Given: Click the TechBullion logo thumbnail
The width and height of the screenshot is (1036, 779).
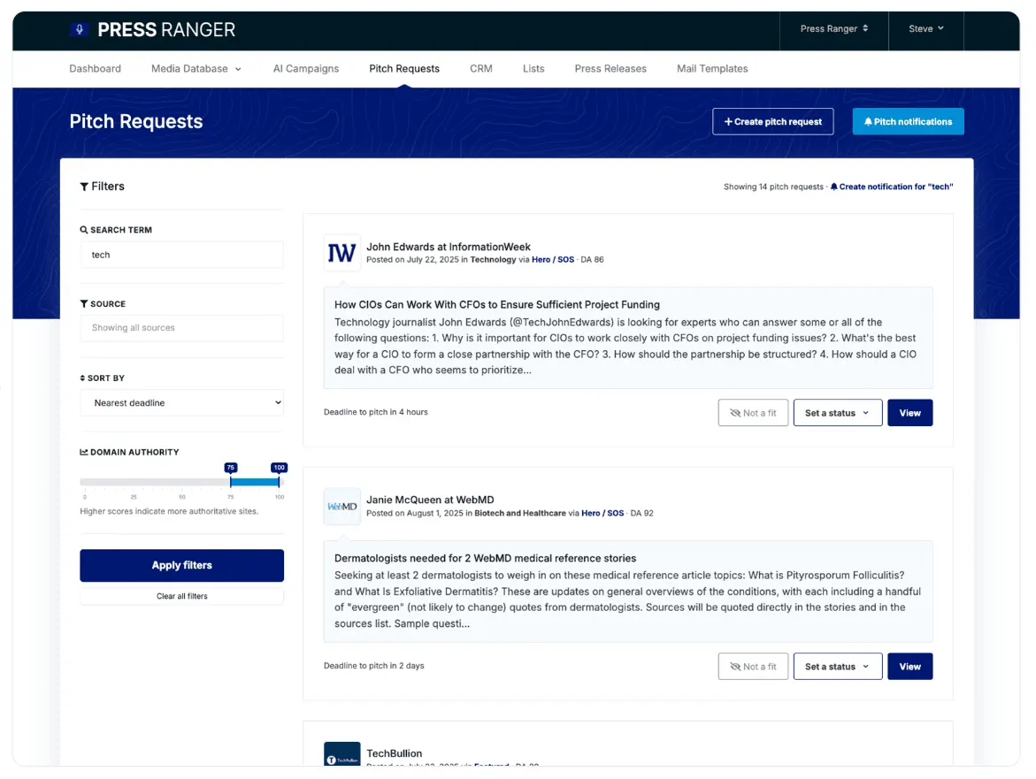Looking at the screenshot, I should click(341, 754).
